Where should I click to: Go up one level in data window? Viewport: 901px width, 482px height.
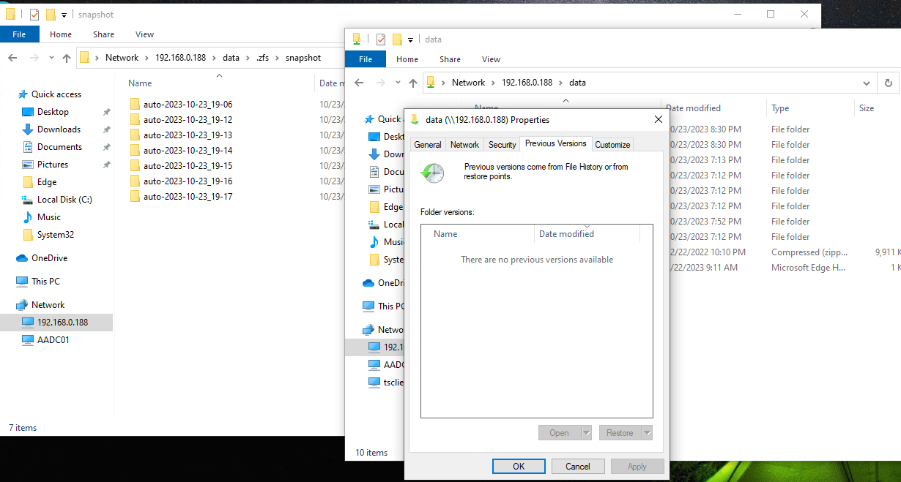[x=413, y=83]
